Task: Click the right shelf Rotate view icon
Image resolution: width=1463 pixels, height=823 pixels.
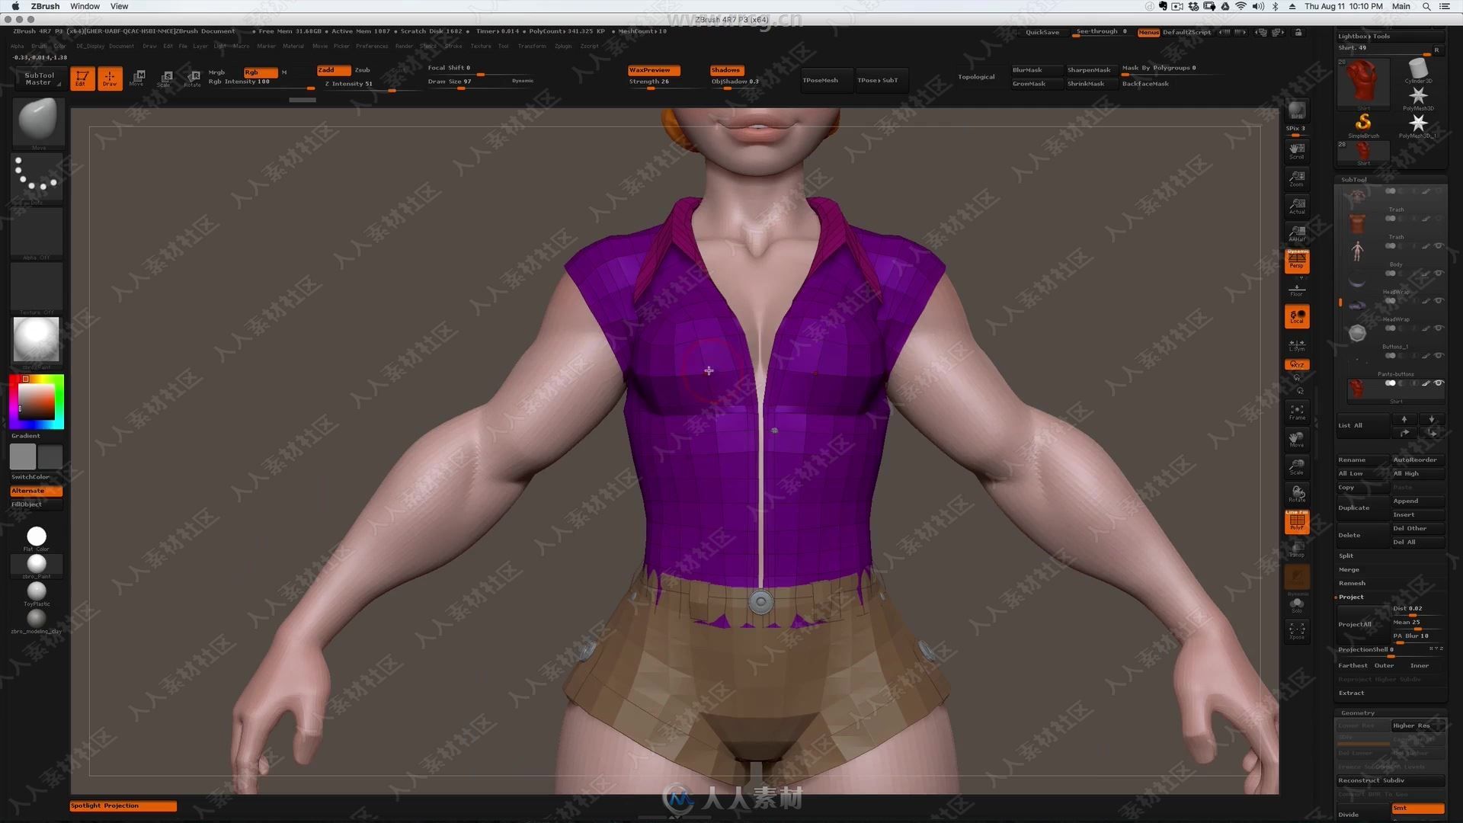Action: 1297,494
